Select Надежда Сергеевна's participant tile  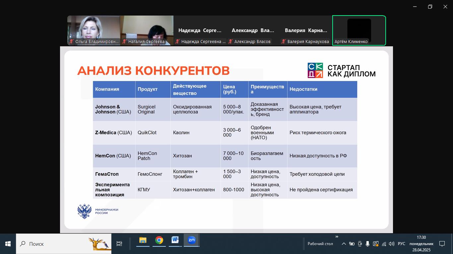[x=200, y=30]
